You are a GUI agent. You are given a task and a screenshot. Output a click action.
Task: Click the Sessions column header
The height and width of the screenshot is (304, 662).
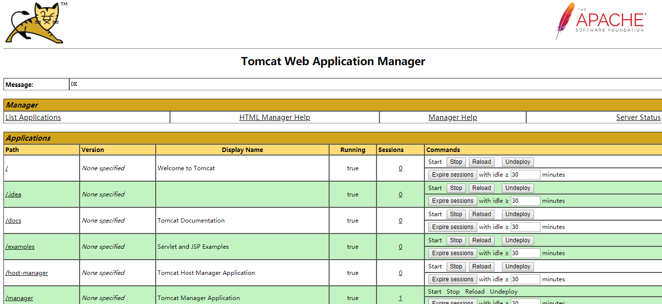(391, 150)
